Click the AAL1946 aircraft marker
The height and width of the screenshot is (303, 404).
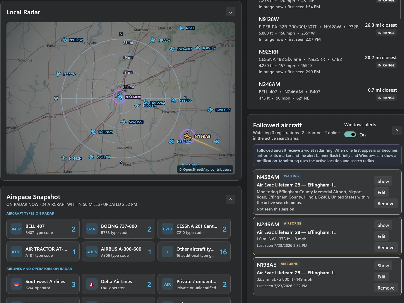92,157
